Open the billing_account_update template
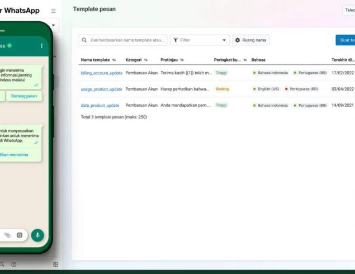Viewport: 355px width, 274px height. (101, 73)
